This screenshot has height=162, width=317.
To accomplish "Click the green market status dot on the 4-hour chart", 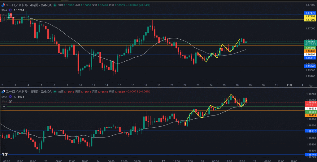I will pyautogui.click(x=55, y=5).
